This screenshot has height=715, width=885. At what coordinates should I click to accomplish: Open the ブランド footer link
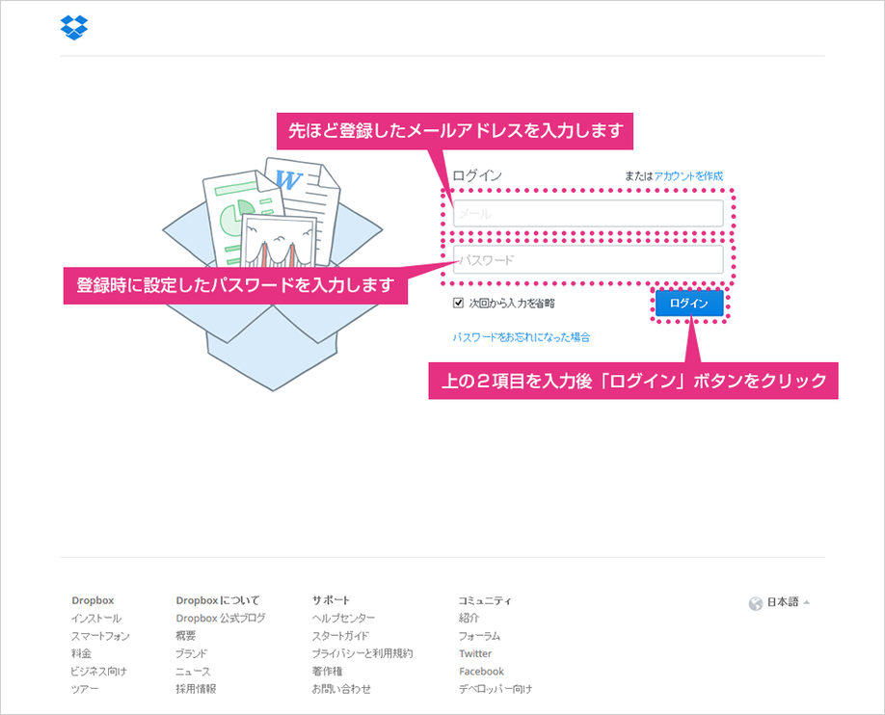(191, 653)
